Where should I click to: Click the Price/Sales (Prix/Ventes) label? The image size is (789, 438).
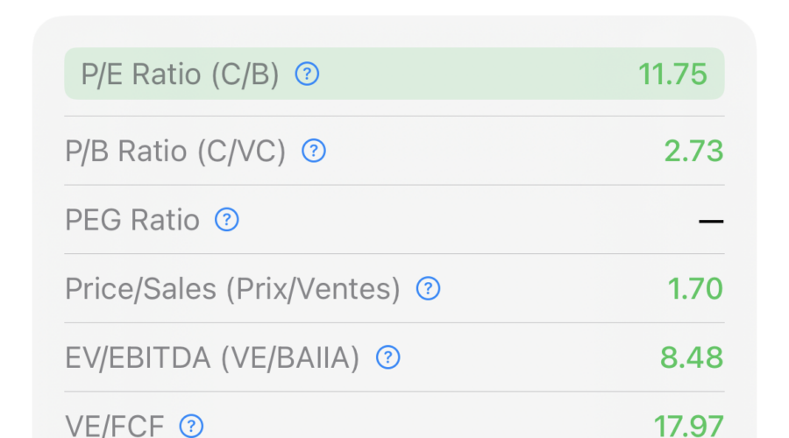click(x=232, y=288)
